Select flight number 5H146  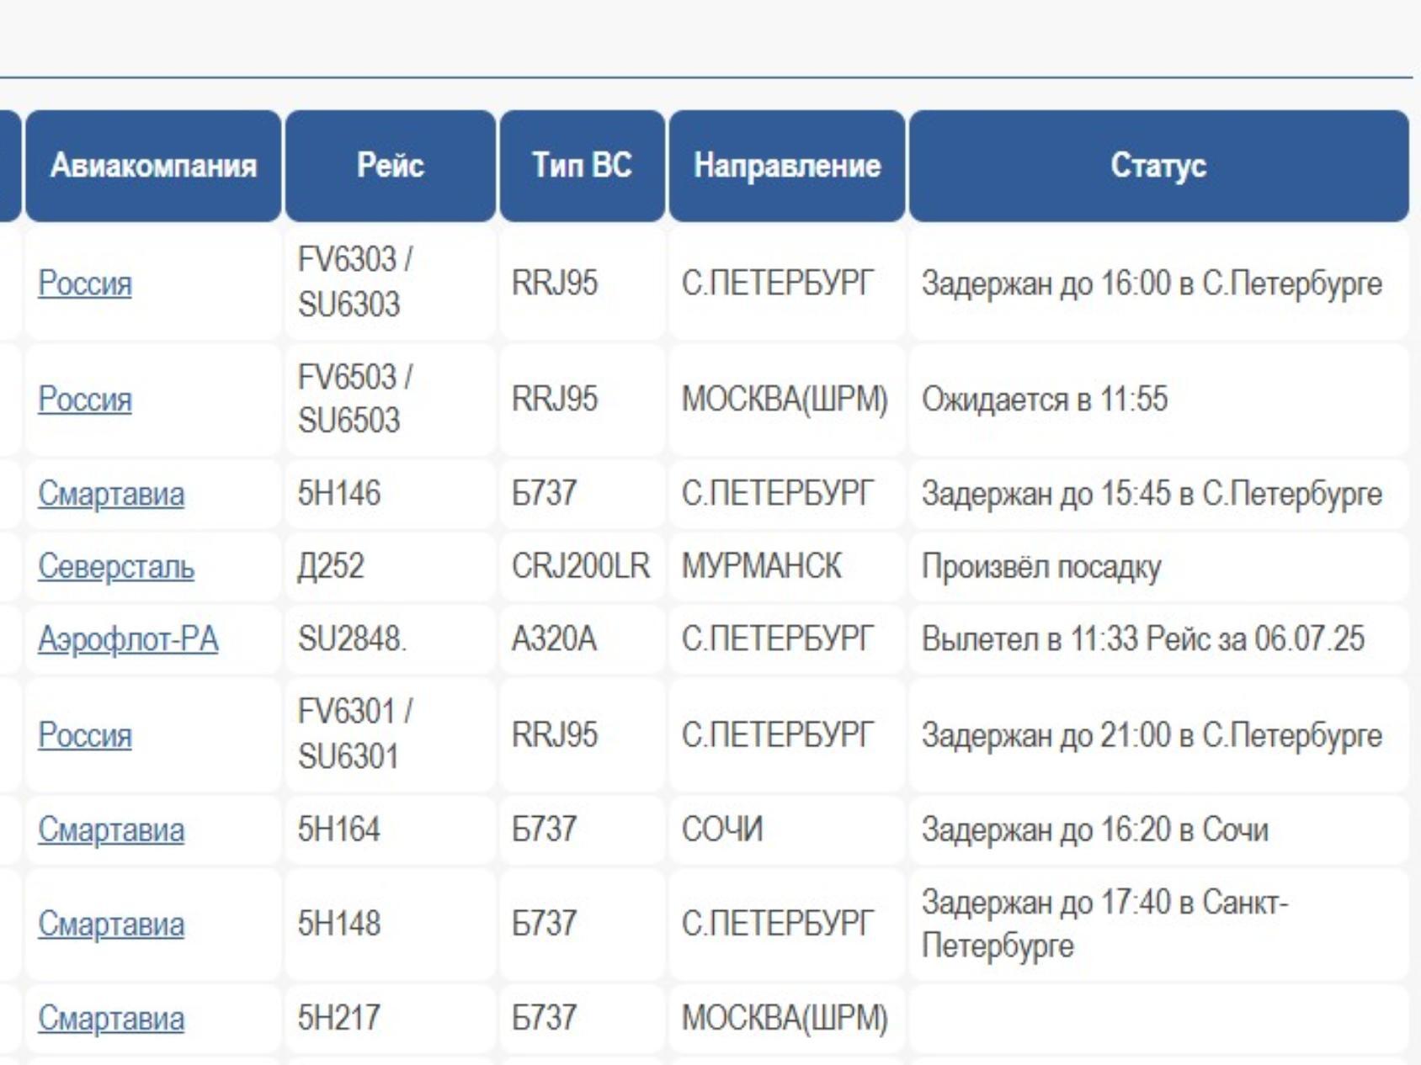[x=339, y=493]
